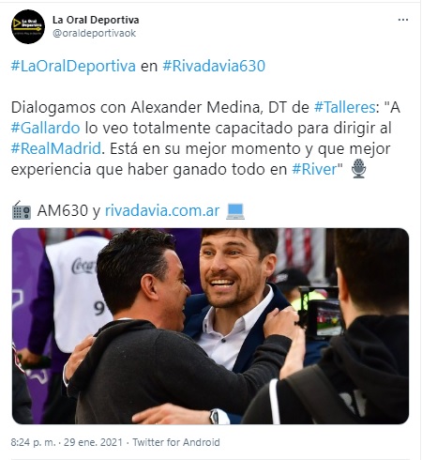Click the #Gallardo hashtag
The width and height of the screenshot is (422, 460).
(x=46, y=128)
